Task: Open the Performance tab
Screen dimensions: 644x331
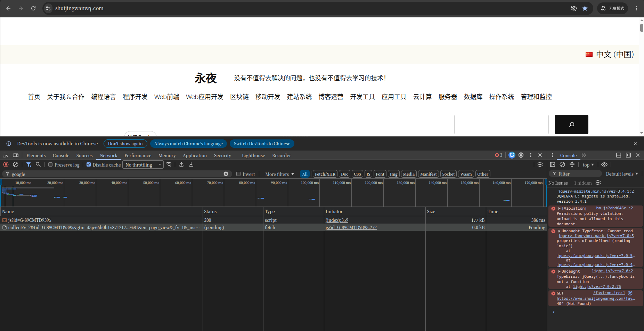Action: point(138,155)
